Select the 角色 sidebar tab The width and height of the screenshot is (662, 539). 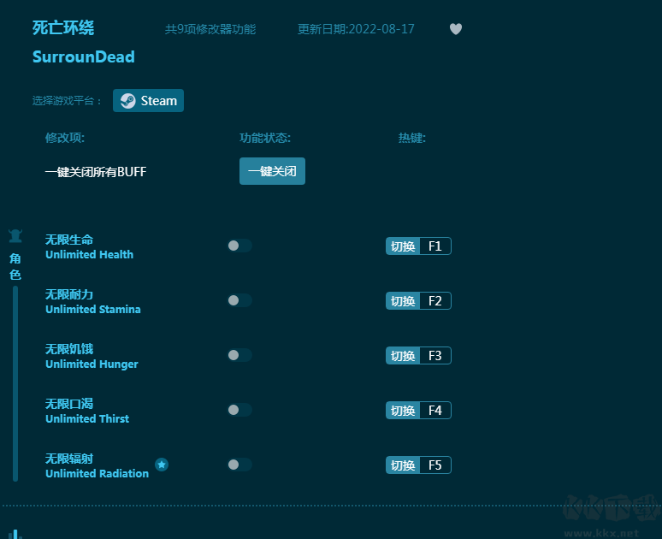15,266
